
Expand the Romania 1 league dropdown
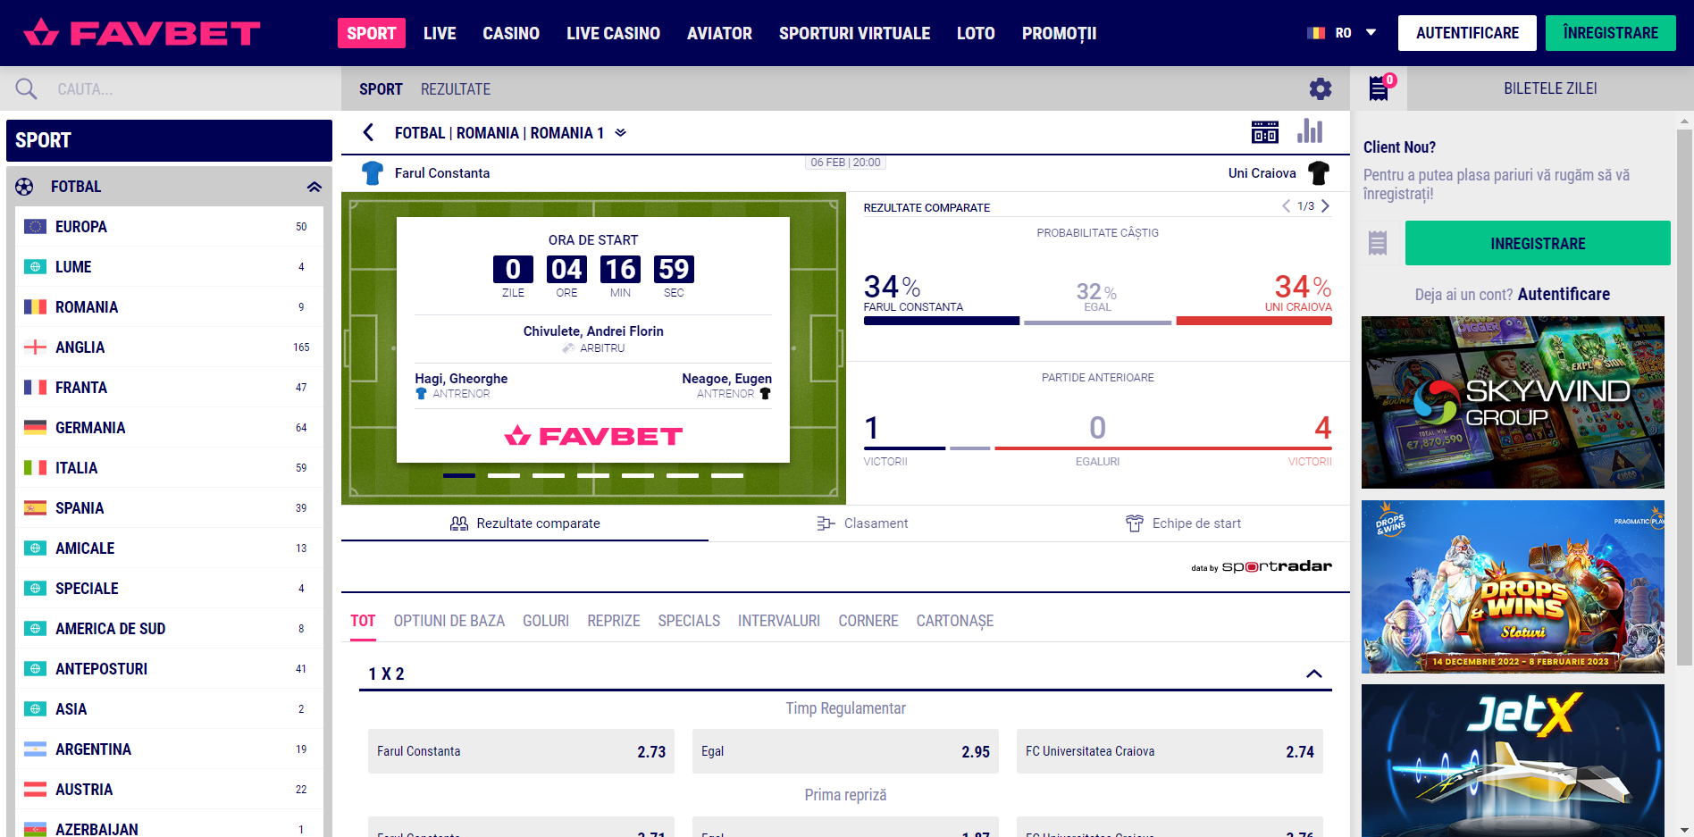tap(621, 133)
